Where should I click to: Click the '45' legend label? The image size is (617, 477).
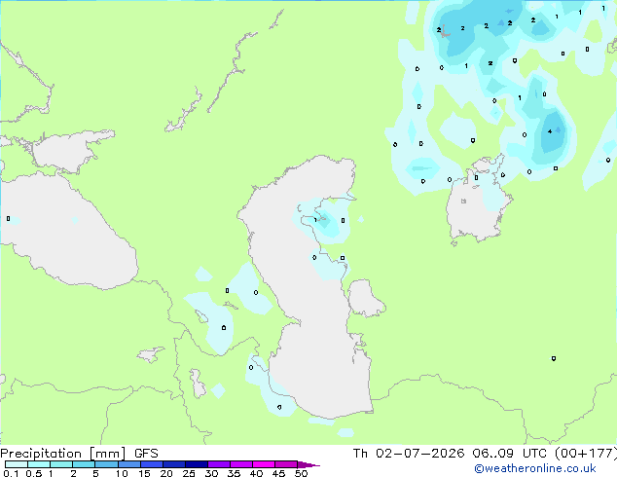(x=278, y=473)
